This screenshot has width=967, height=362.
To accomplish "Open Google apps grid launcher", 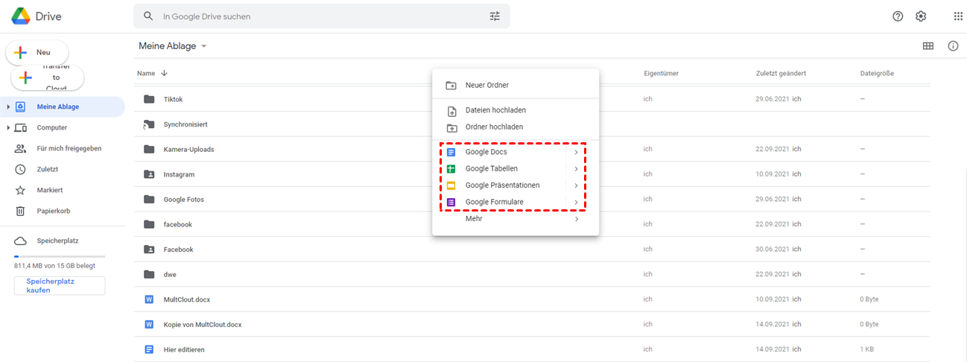I will (958, 16).
